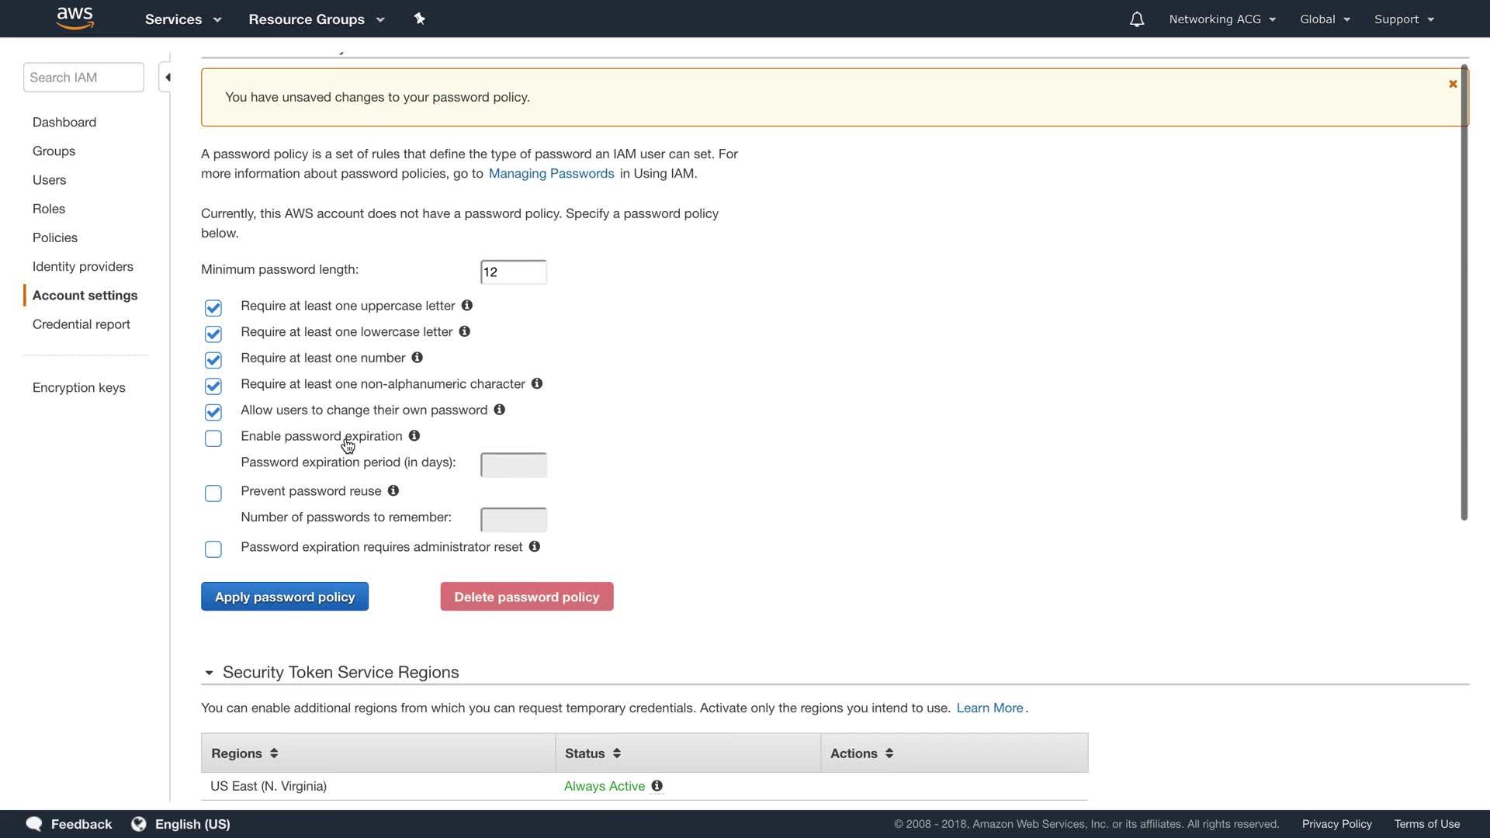Dismiss the unsaved changes warning banner

[1453, 84]
